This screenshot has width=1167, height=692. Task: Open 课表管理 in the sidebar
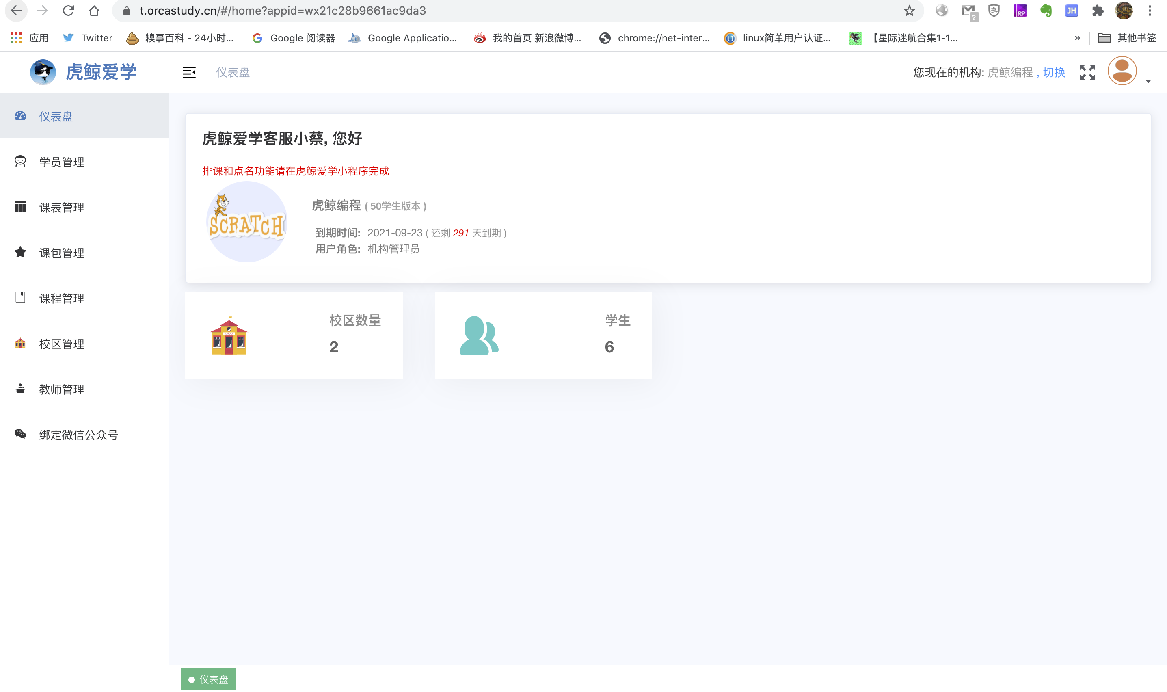point(84,207)
